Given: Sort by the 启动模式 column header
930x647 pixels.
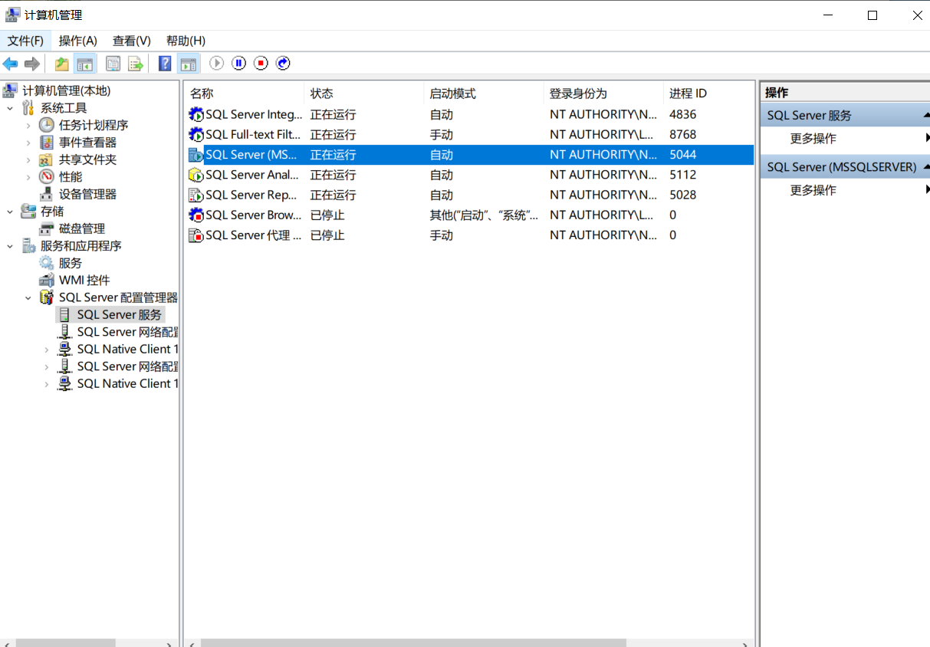Looking at the screenshot, I should pyautogui.click(x=483, y=94).
